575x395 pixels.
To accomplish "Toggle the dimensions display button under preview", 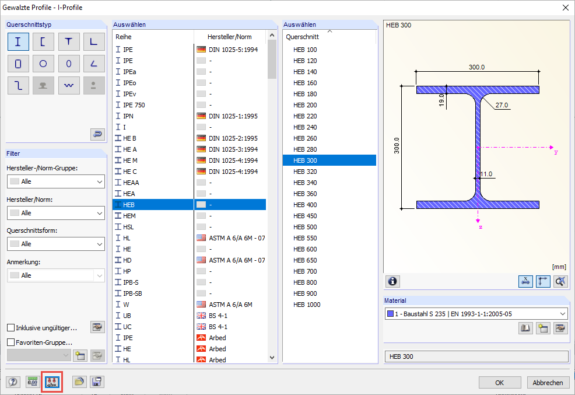I will pos(525,281).
